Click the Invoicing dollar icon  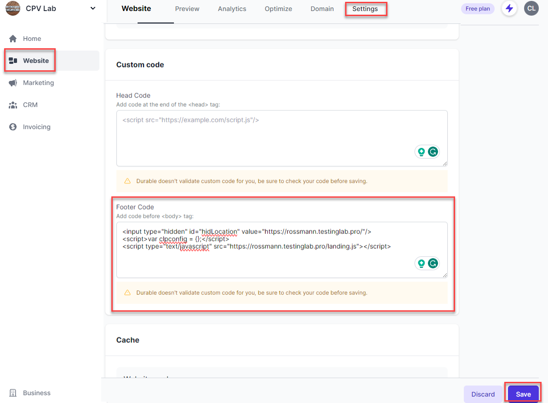pyautogui.click(x=13, y=127)
